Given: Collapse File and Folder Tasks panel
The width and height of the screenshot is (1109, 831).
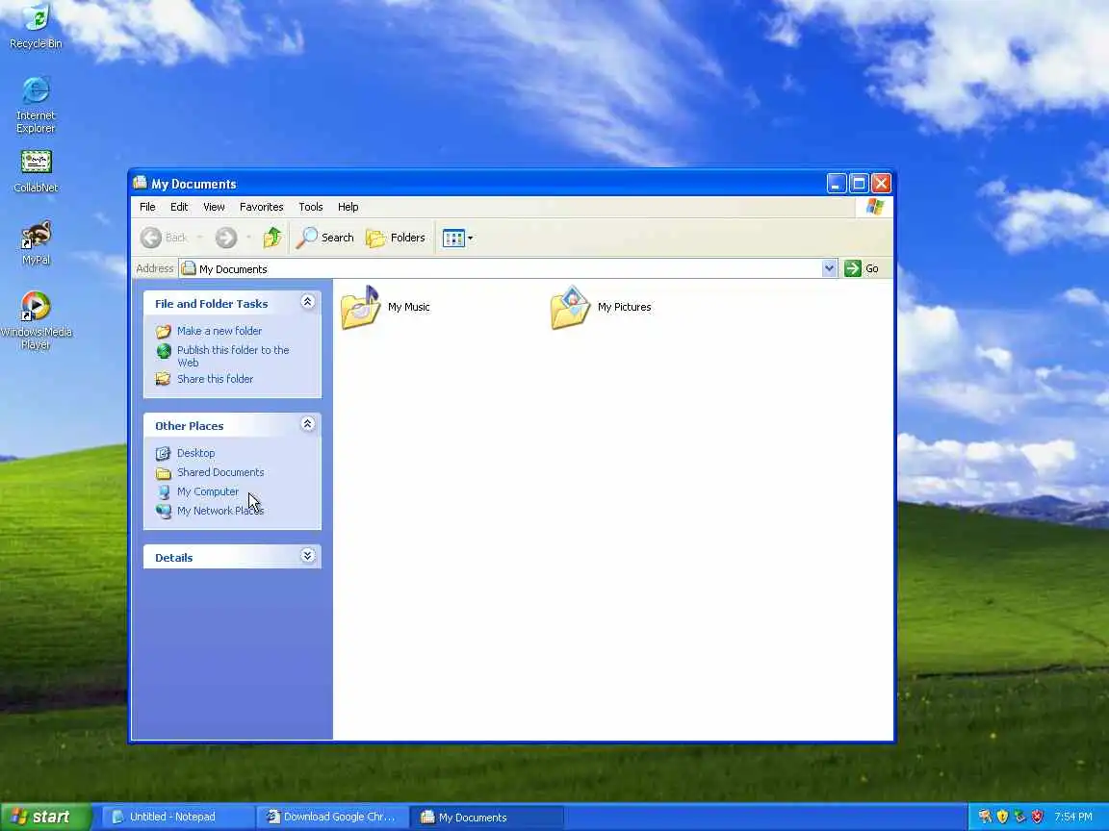Looking at the screenshot, I should click(308, 302).
